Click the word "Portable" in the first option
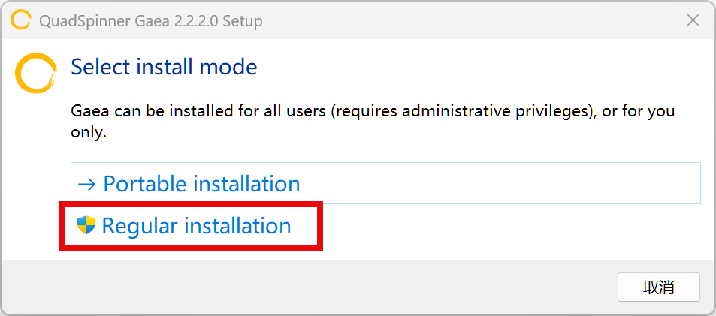The height and width of the screenshot is (316, 716). pyautogui.click(x=145, y=184)
